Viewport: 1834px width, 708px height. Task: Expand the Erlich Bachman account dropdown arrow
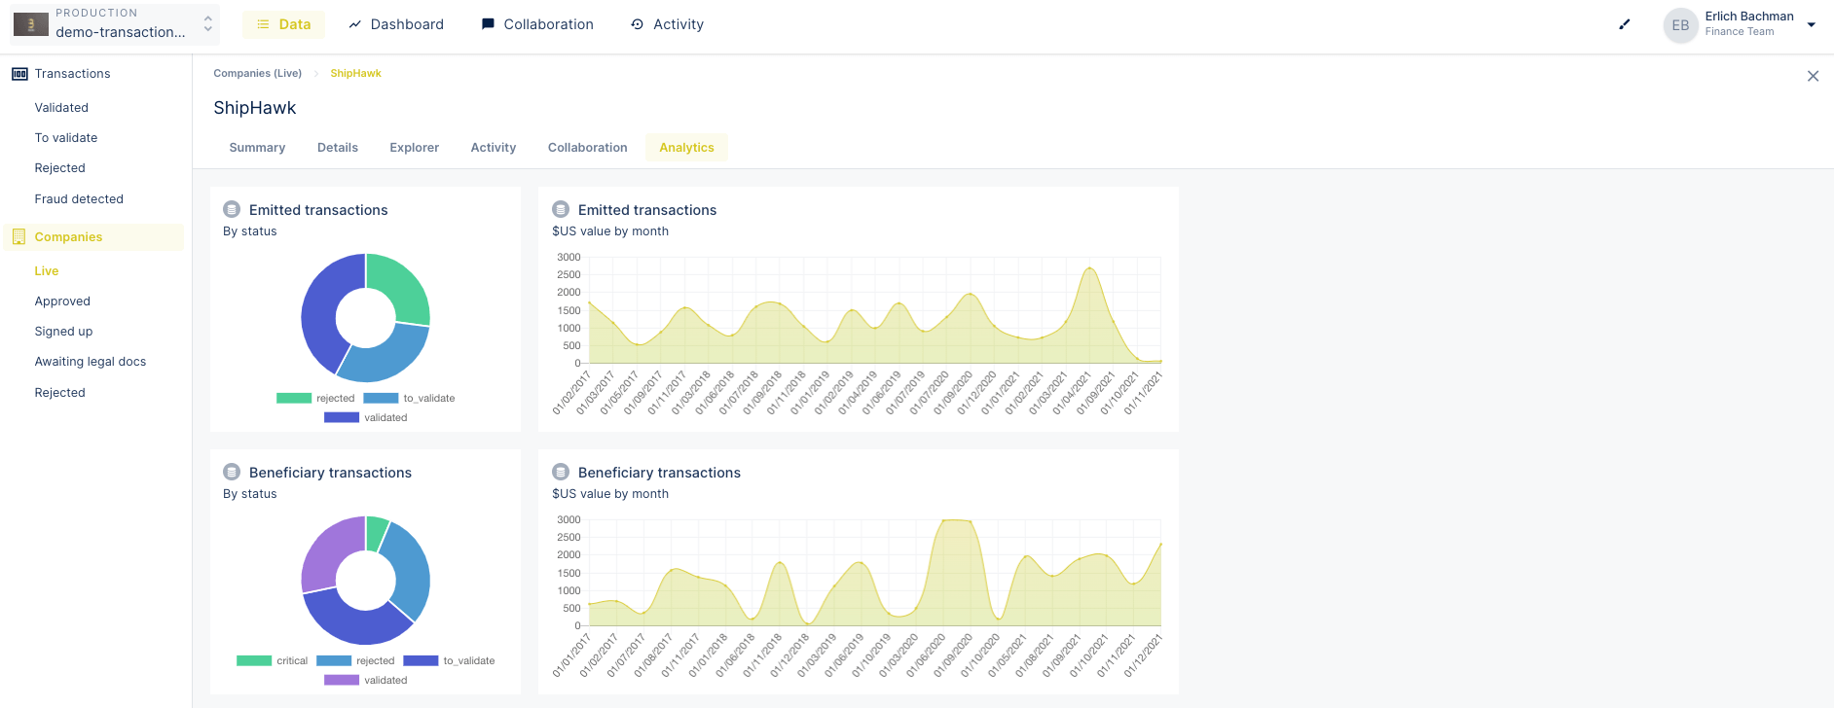pos(1811,25)
